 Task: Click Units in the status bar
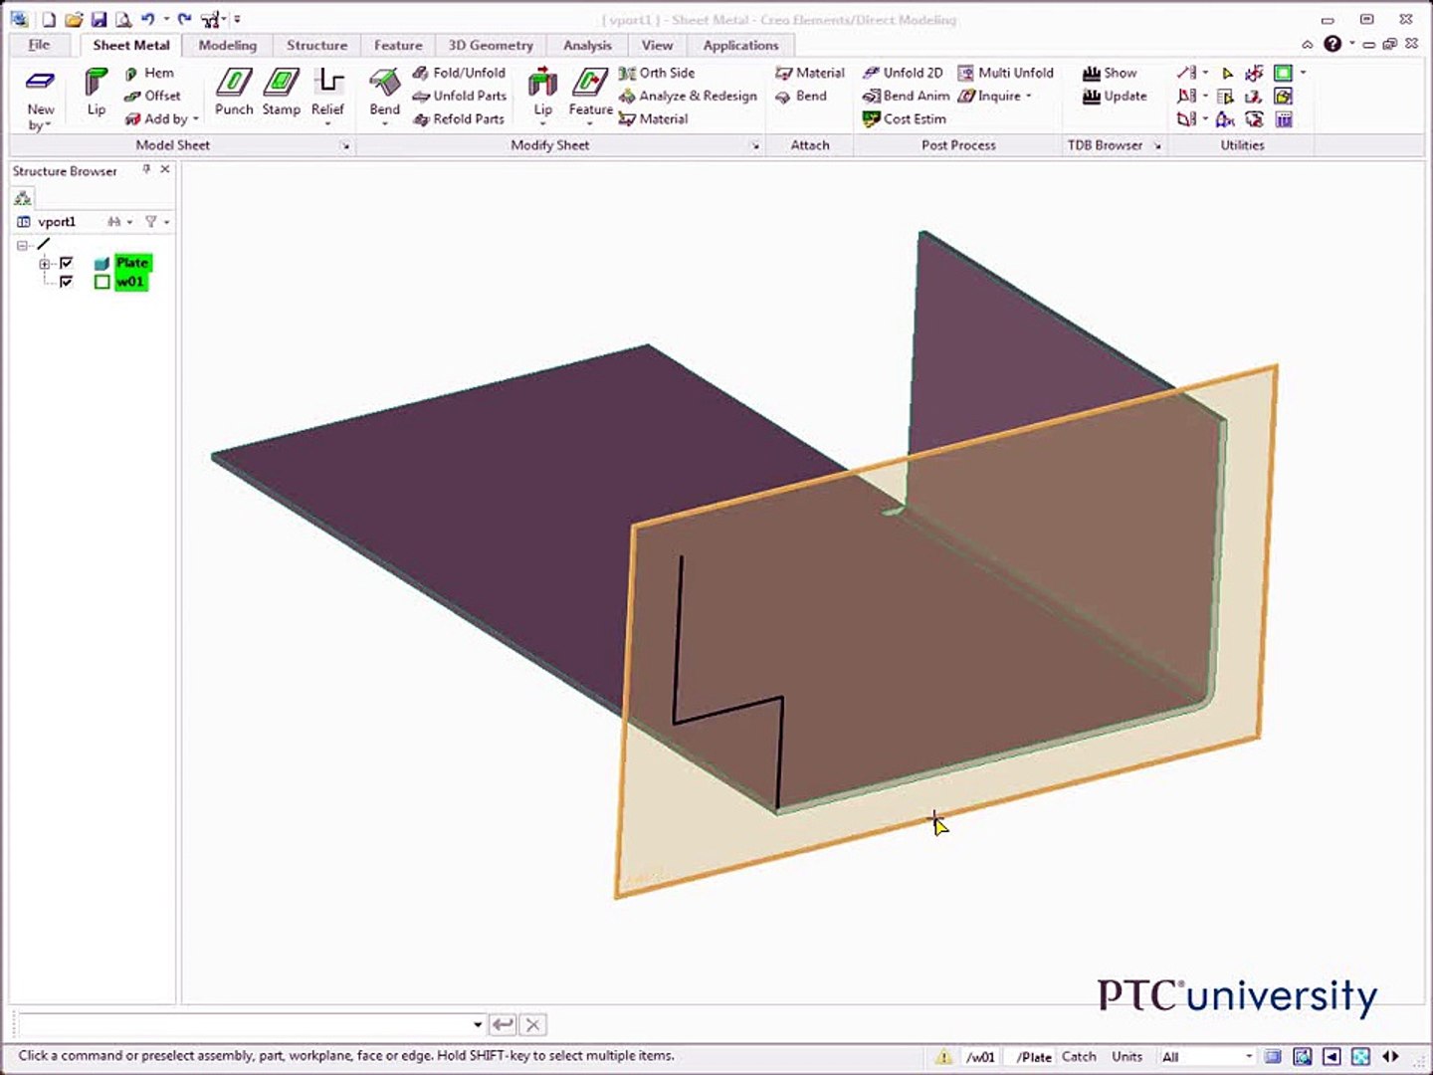coord(1126,1056)
